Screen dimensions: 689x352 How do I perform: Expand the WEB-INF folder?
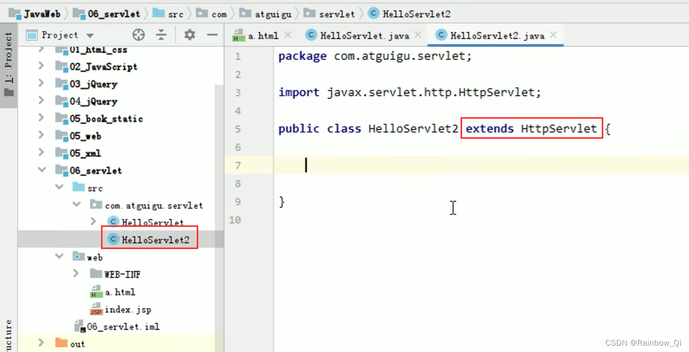[x=76, y=274]
